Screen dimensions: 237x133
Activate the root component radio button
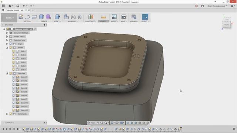tap(35, 29)
